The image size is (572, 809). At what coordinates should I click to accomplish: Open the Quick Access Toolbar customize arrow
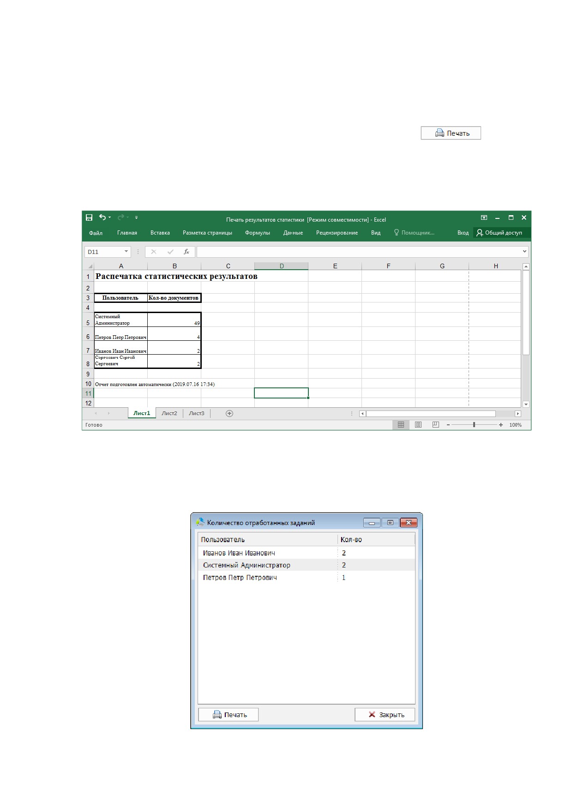click(136, 217)
